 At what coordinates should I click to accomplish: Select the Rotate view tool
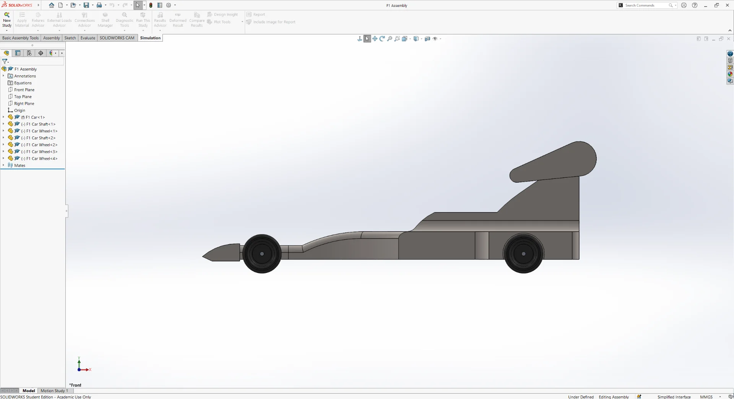[382, 39]
